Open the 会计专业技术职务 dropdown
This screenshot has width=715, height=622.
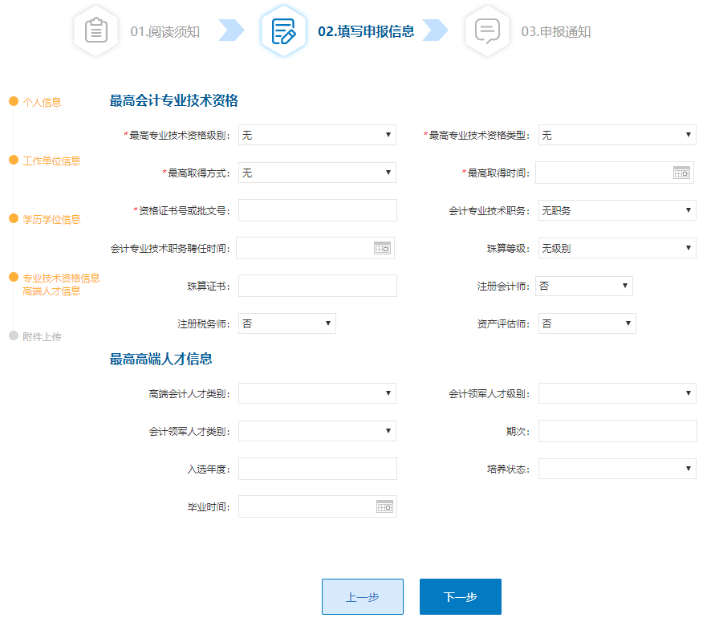[617, 210]
